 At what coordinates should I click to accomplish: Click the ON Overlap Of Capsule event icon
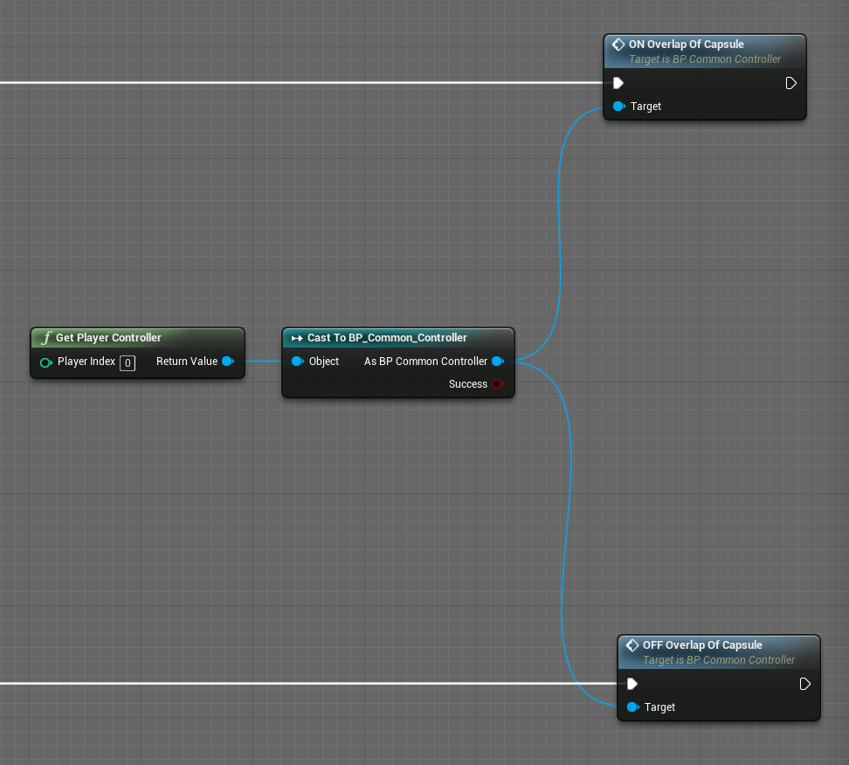[x=618, y=45]
